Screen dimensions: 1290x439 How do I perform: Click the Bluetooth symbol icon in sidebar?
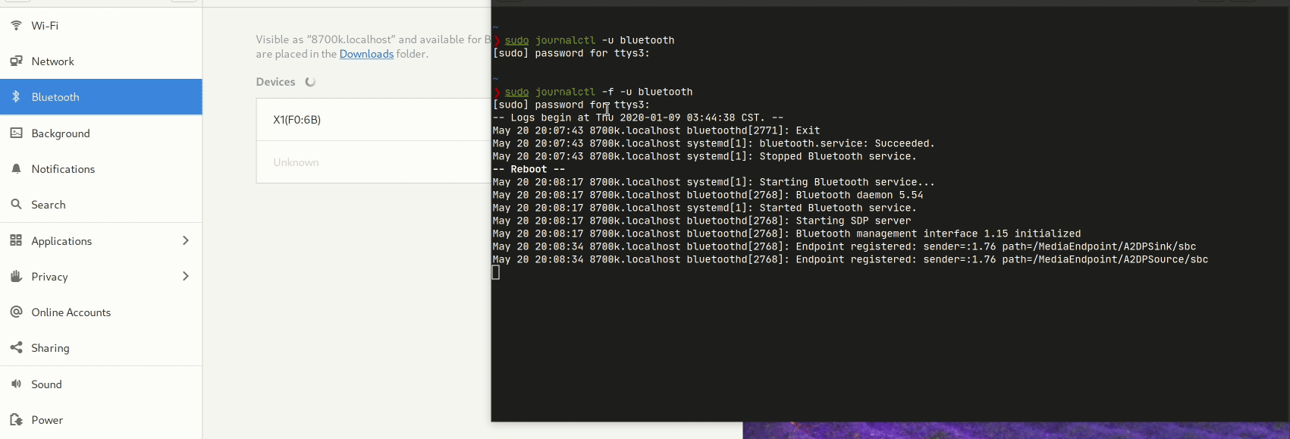(16, 97)
